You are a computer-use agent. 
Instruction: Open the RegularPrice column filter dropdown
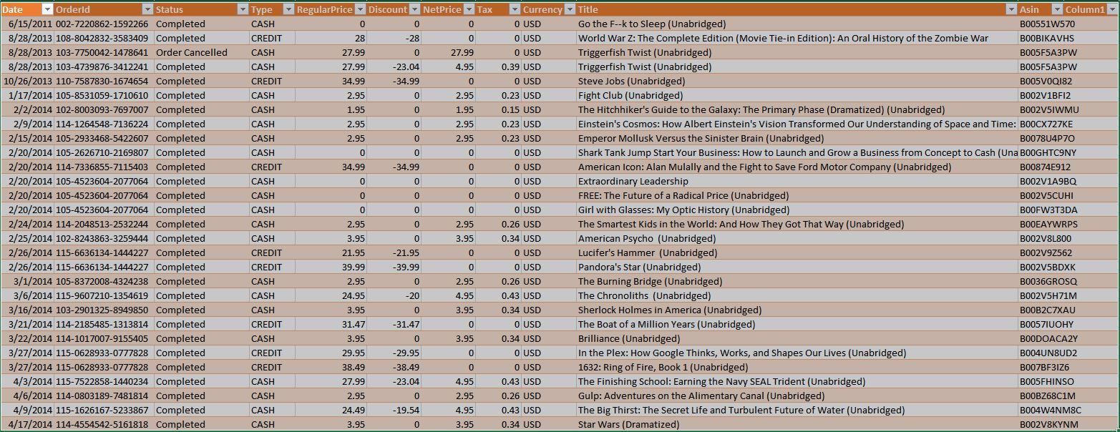tap(361, 9)
